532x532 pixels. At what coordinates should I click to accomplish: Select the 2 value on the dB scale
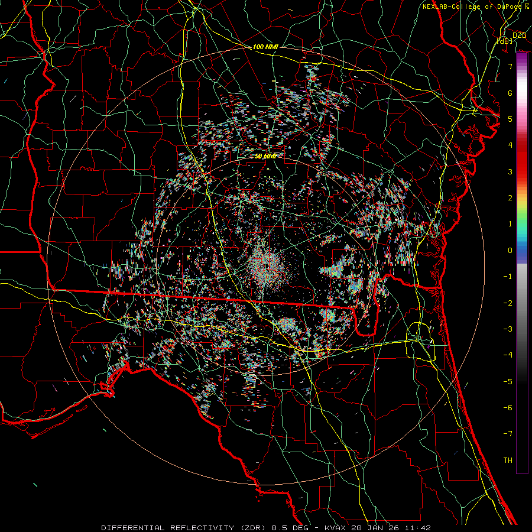(510, 198)
